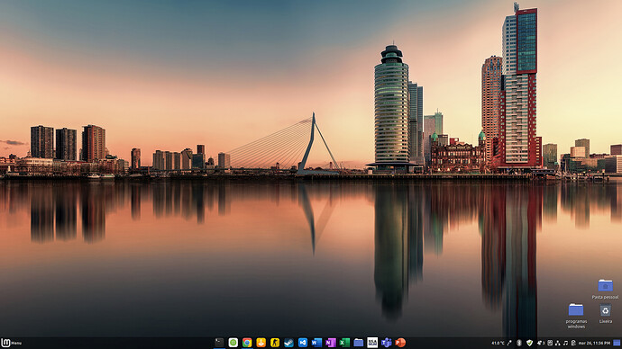Launch Microsoft PowerPoint
This screenshot has width=622, height=349.
click(x=400, y=343)
